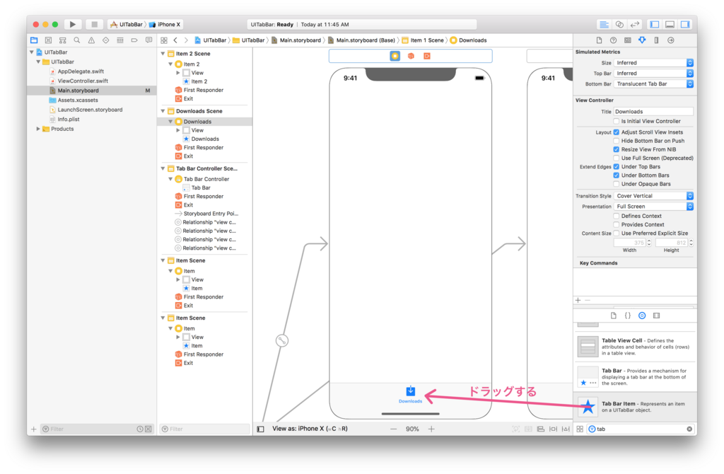Open the Size inspector ruler icon
This screenshot has width=724, height=474.
point(656,40)
